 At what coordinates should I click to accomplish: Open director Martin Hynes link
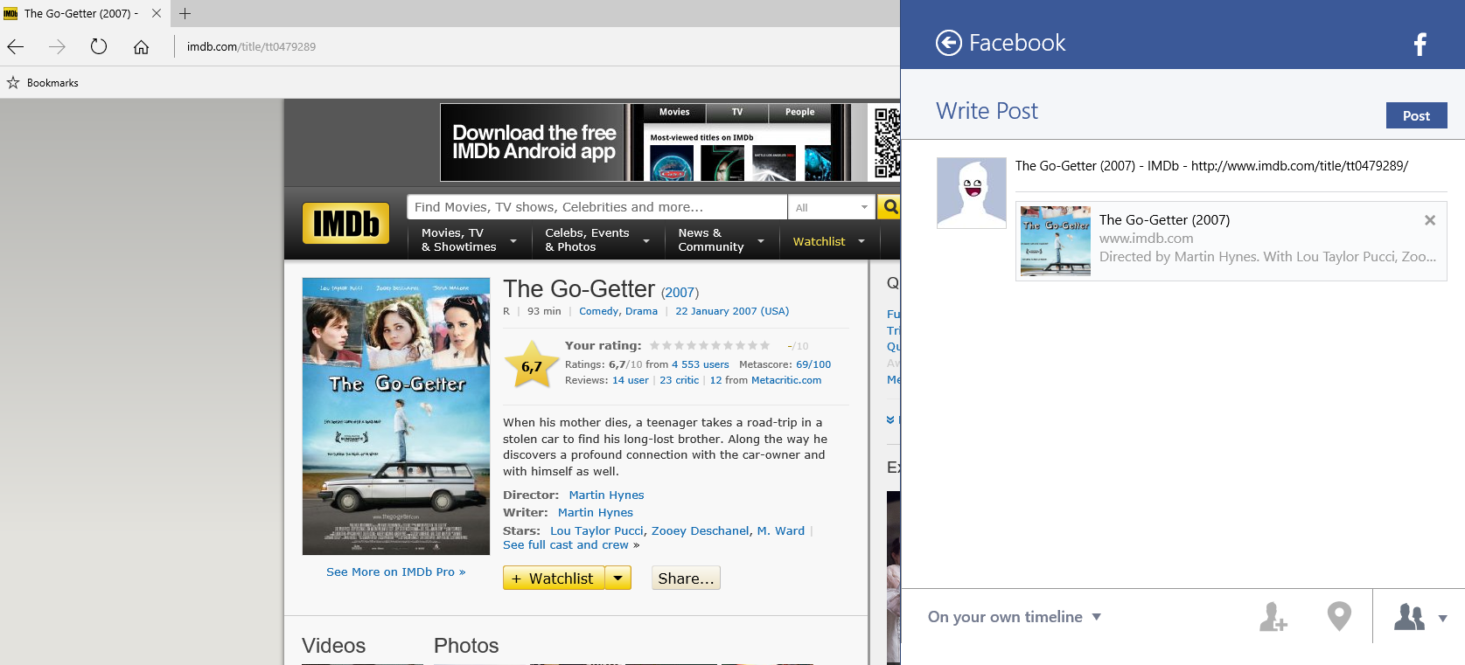(606, 495)
